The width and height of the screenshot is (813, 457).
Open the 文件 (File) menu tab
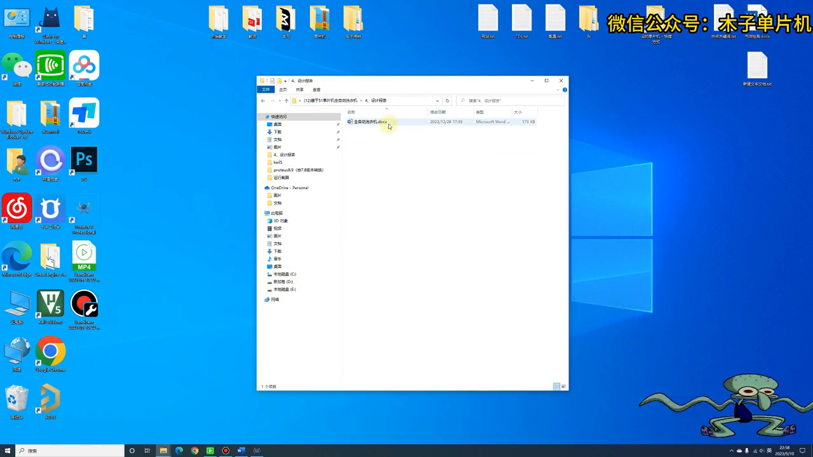click(x=266, y=89)
